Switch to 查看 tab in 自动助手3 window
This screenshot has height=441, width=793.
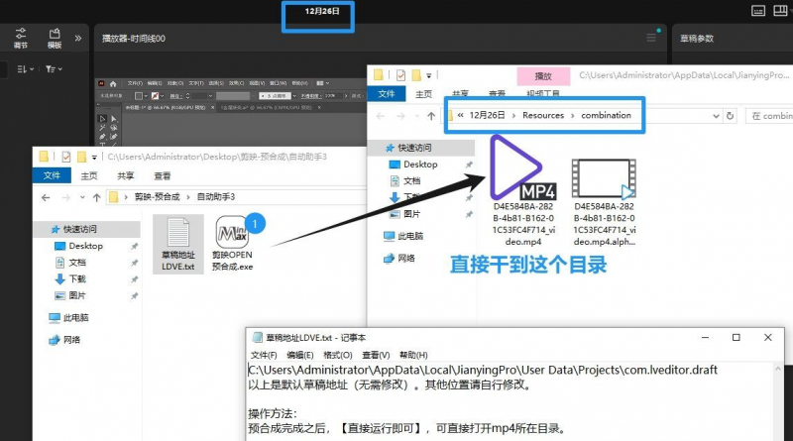(x=163, y=176)
